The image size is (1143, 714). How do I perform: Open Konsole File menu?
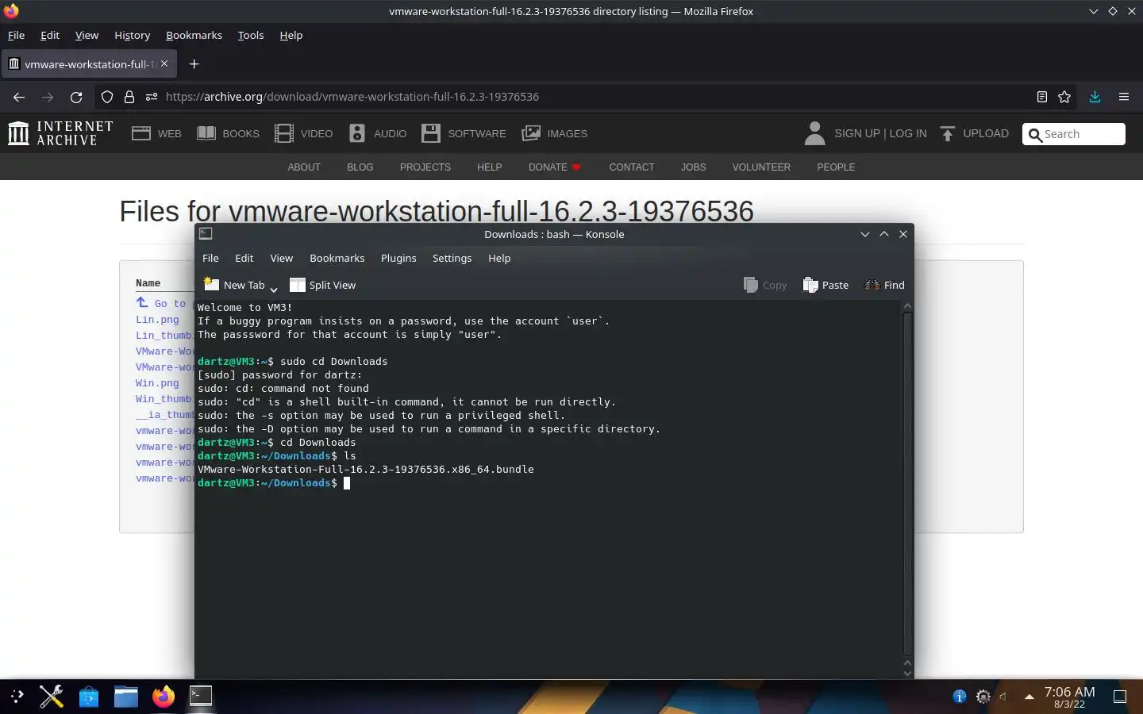(x=210, y=259)
